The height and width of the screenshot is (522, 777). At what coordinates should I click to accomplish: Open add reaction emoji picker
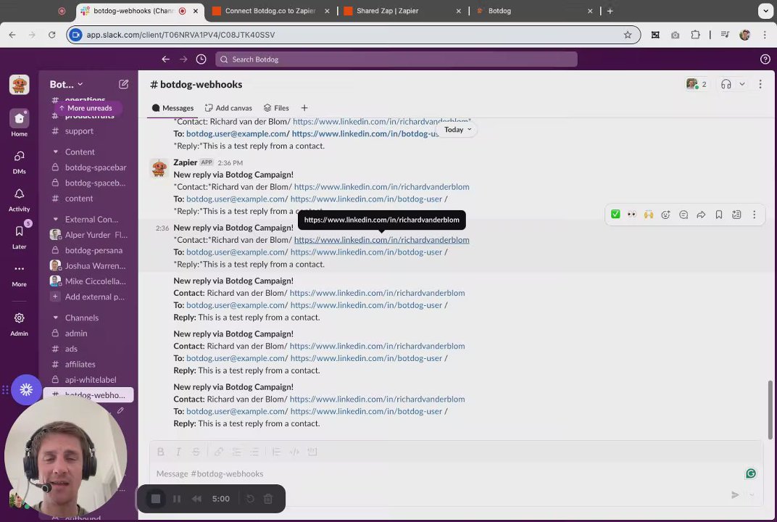tap(665, 214)
